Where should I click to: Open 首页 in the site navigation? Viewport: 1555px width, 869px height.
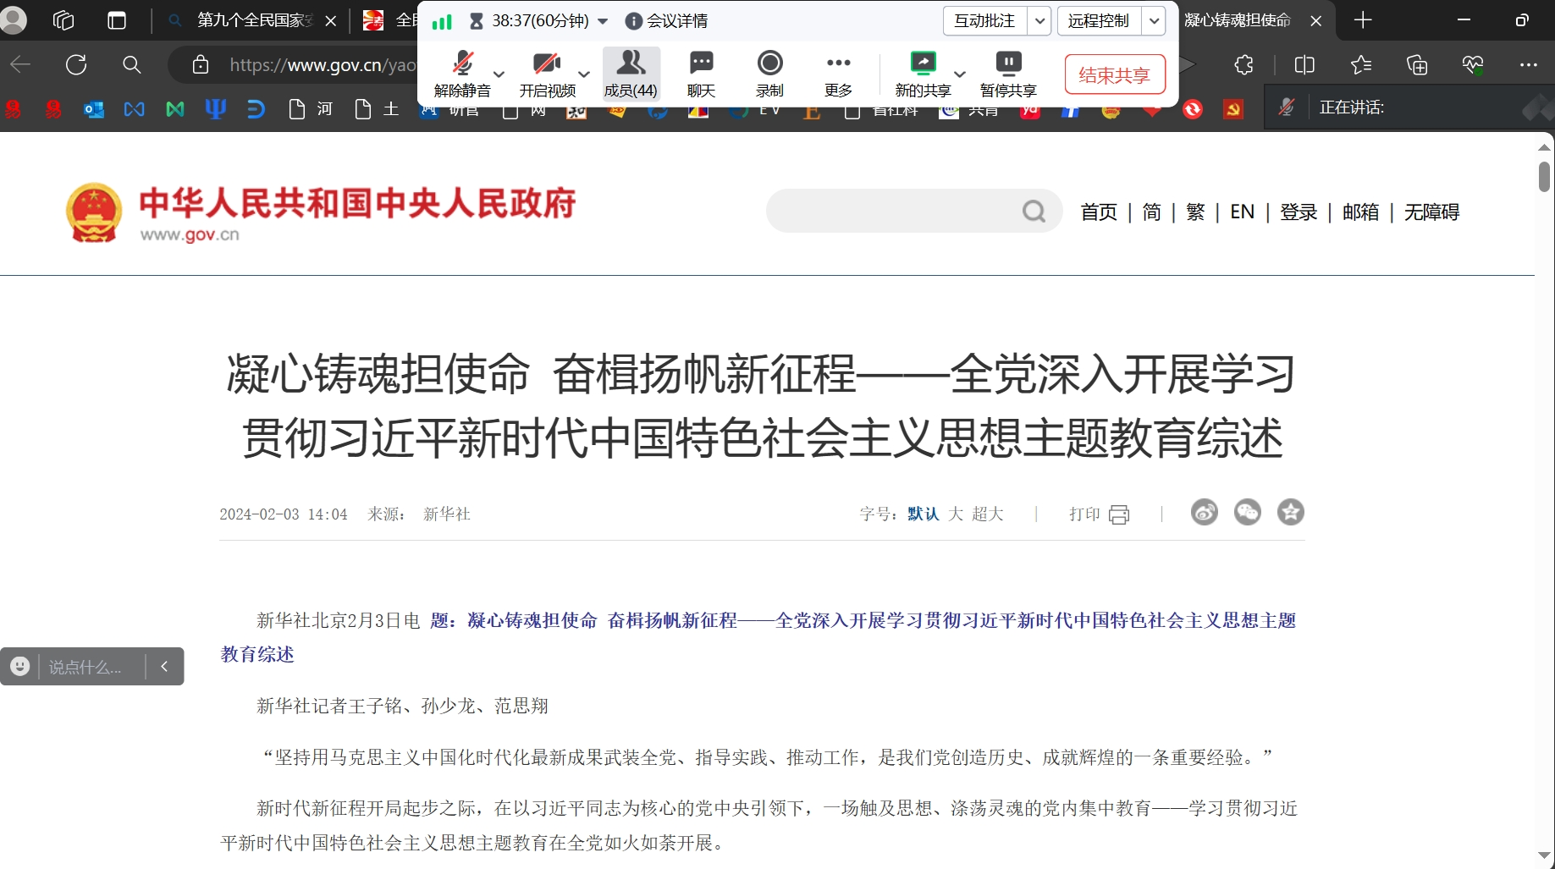[x=1098, y=212]
